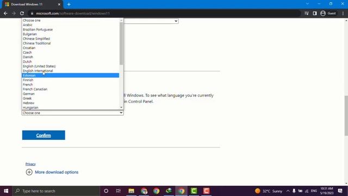Choose Czech from the list
Viewport: 348px width, 196px height.
[70, 52]
